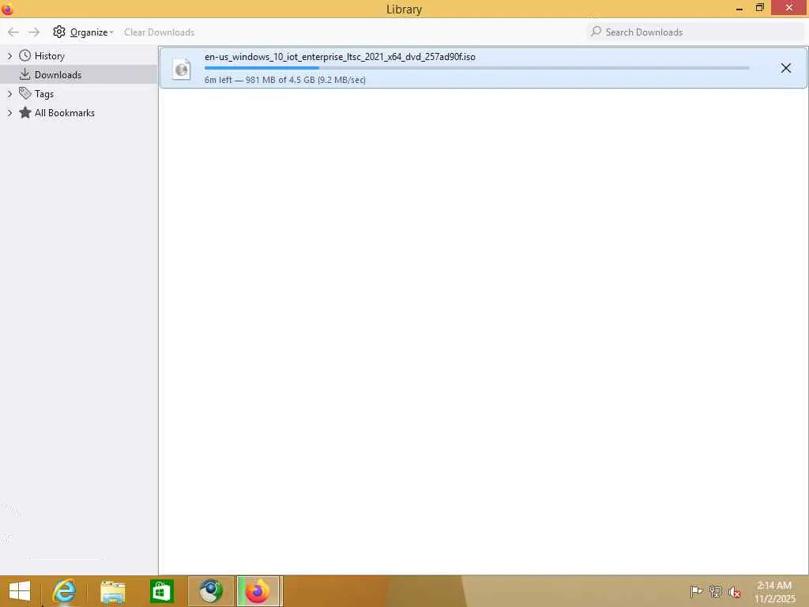This screenshot has height=607, width=809.
Task: Click the network tray icon
Action: [x=716, y=591]
